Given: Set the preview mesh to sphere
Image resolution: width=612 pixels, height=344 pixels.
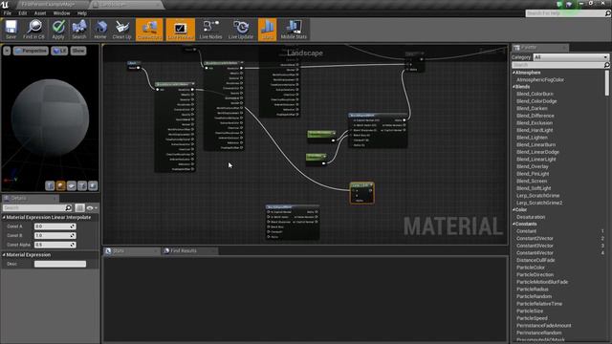Looking at the screenshot, I should 60,185.
